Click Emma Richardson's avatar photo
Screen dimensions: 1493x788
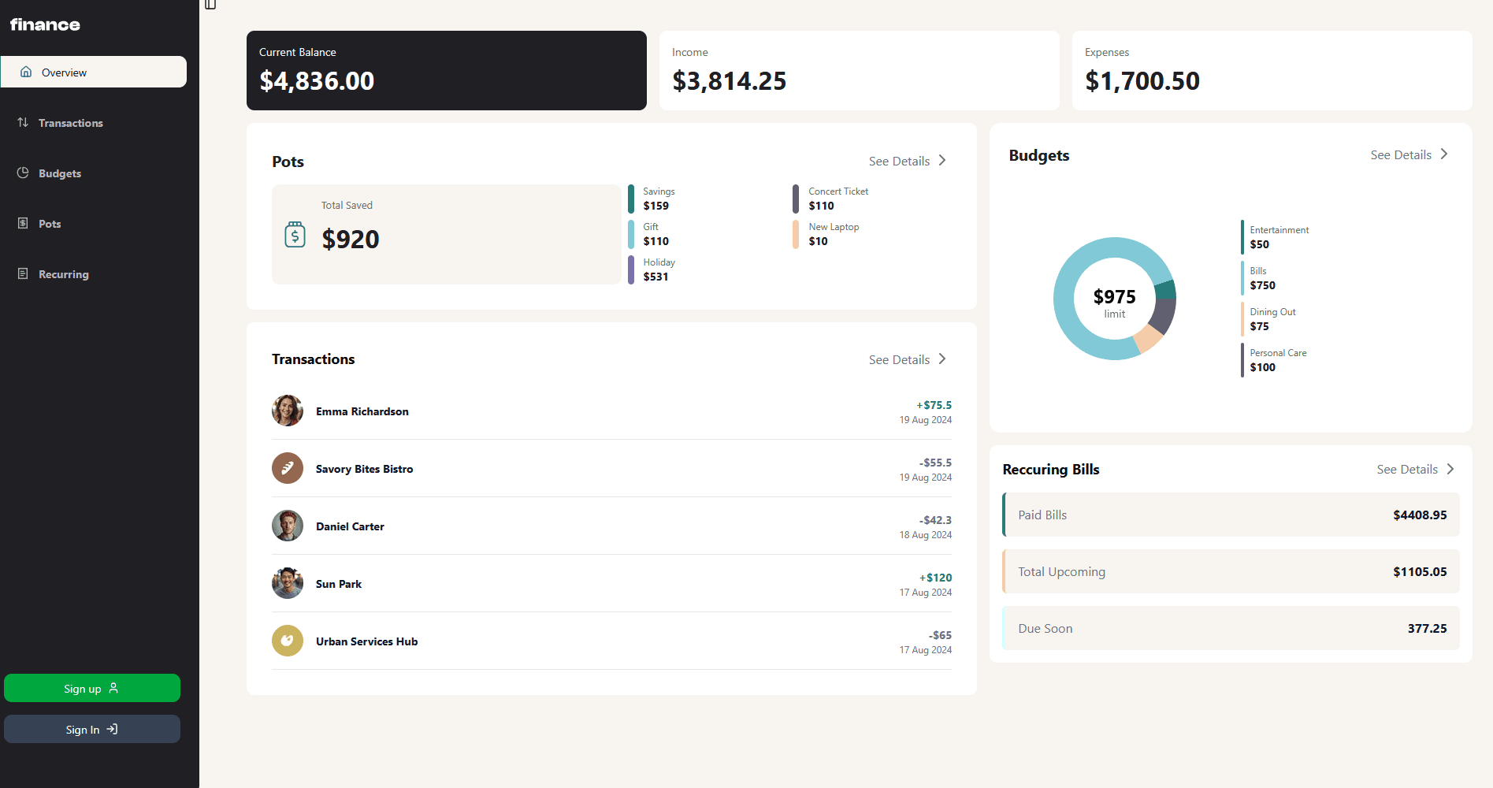coord(288,411)
